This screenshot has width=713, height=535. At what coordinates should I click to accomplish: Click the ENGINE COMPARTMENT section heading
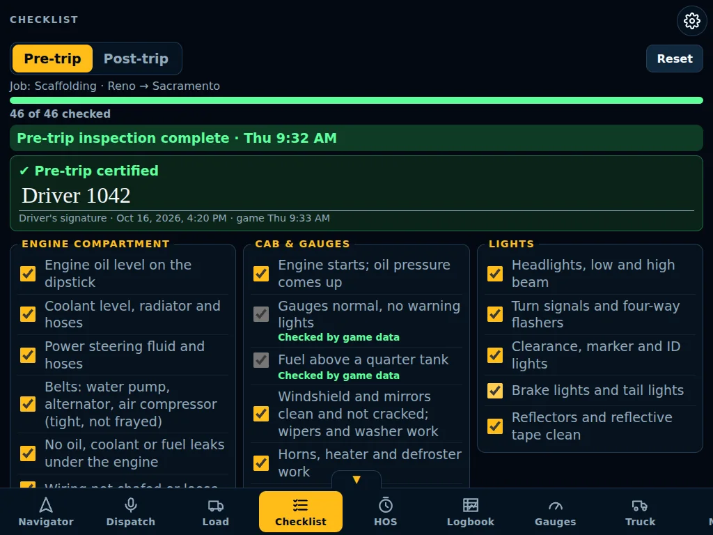[x=95, y=244]
